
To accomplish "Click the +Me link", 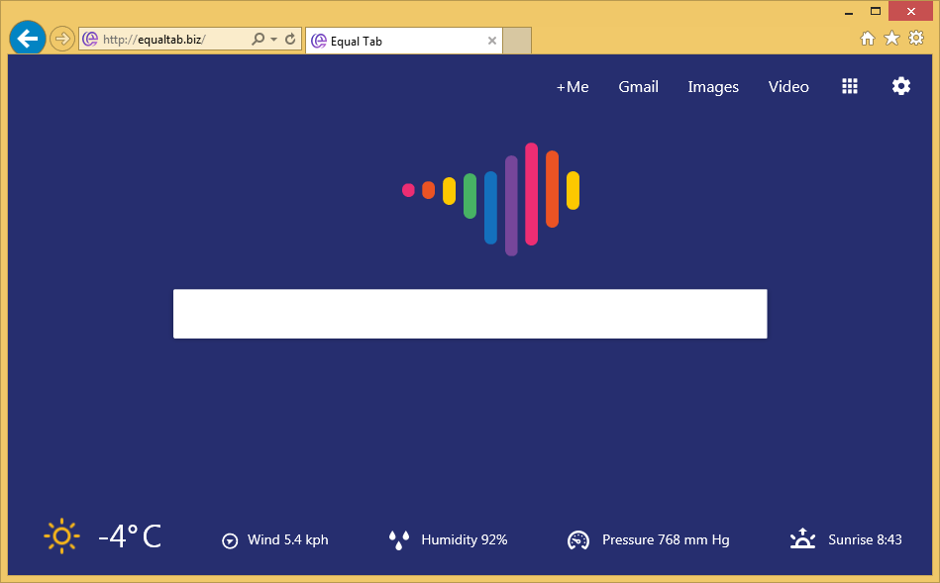I will click(x=572, y=87).
